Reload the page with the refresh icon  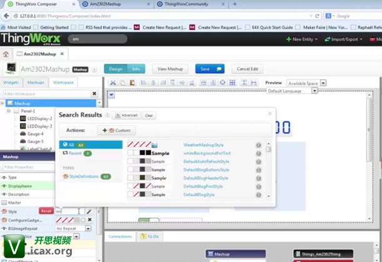[317, 16]
